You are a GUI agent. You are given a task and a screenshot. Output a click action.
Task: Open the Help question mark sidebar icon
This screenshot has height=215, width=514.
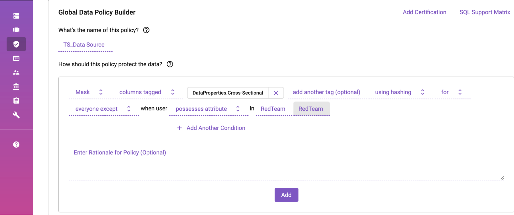[x=16, y=145]
